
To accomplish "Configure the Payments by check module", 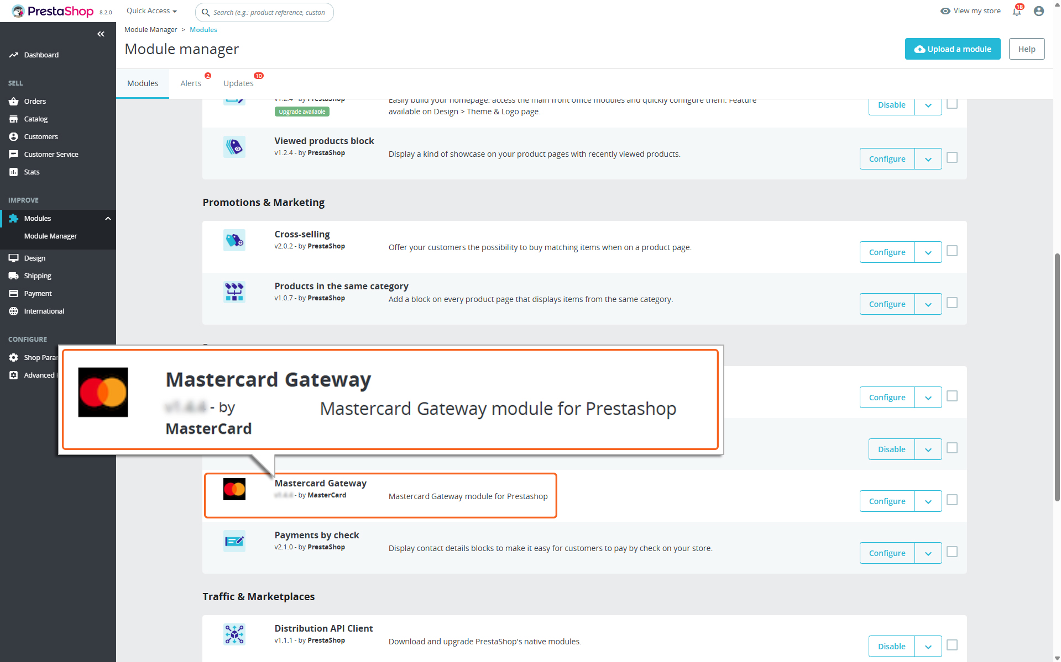I will (x=887, y=553).
